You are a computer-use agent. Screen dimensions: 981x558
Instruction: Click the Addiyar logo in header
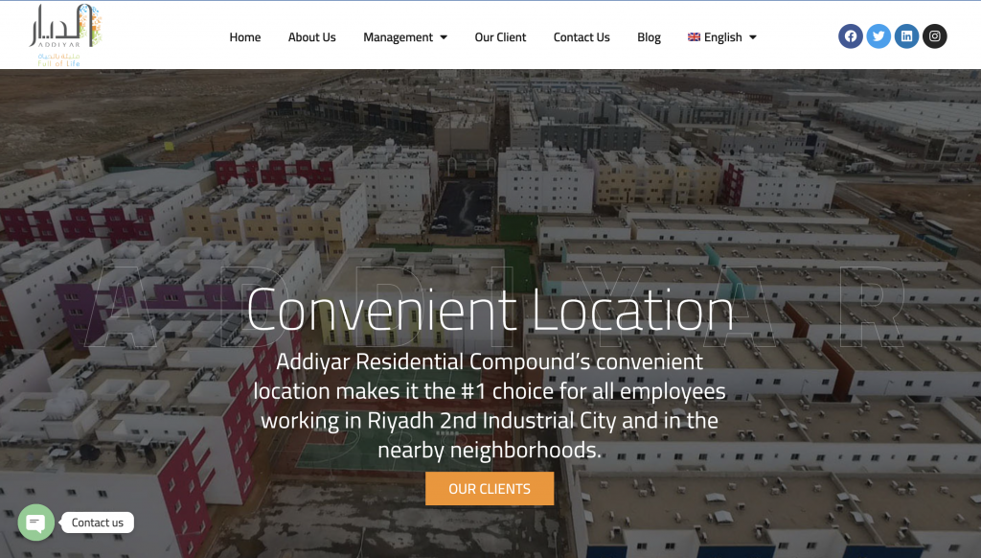click(x=65, y=35)
